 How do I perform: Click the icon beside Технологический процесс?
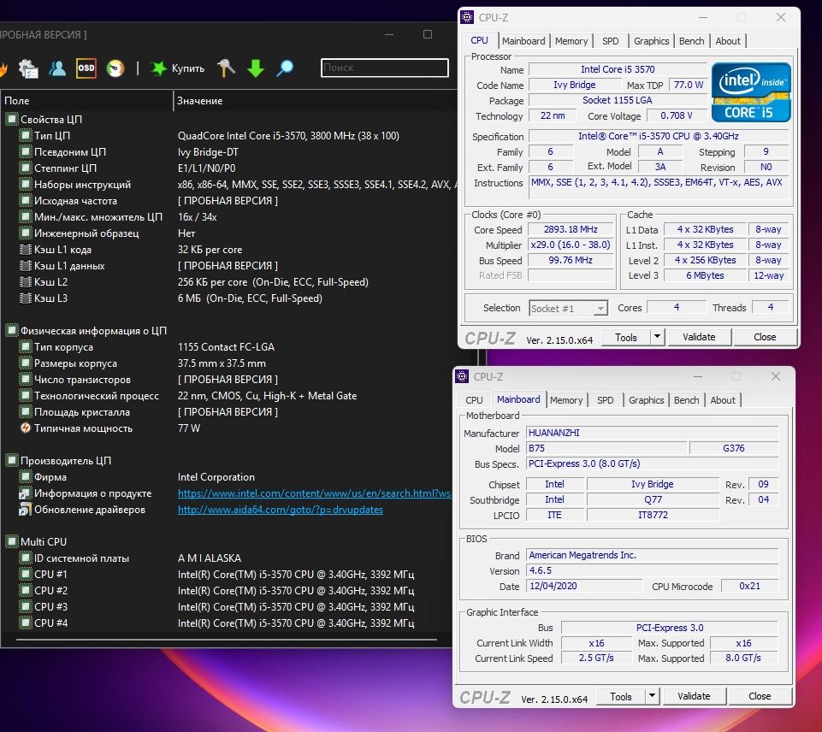tap(25, 396)
